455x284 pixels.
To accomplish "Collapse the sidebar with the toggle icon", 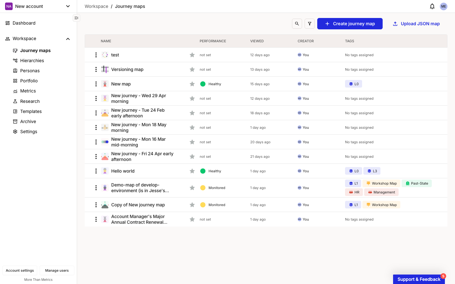I will click(76, 18).
